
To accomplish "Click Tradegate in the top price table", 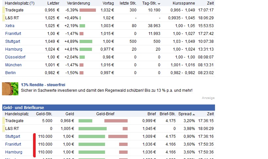I will pyautogui.click(x=14, y=10).
